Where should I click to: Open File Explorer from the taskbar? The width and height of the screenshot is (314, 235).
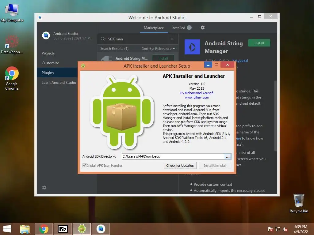point(25,229)
